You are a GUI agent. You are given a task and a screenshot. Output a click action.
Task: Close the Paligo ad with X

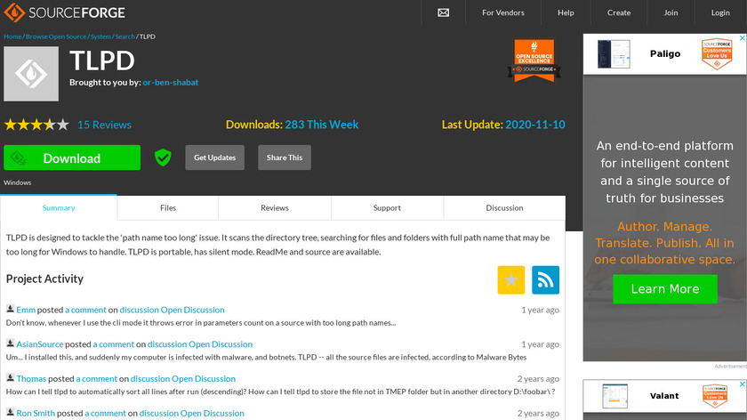tap(742, 38)
